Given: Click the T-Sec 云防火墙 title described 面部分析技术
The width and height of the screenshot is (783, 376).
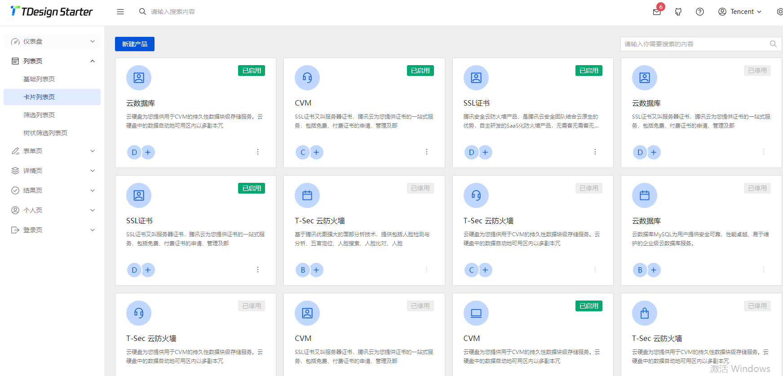Looking at the screenshot, I should point(320,221).
